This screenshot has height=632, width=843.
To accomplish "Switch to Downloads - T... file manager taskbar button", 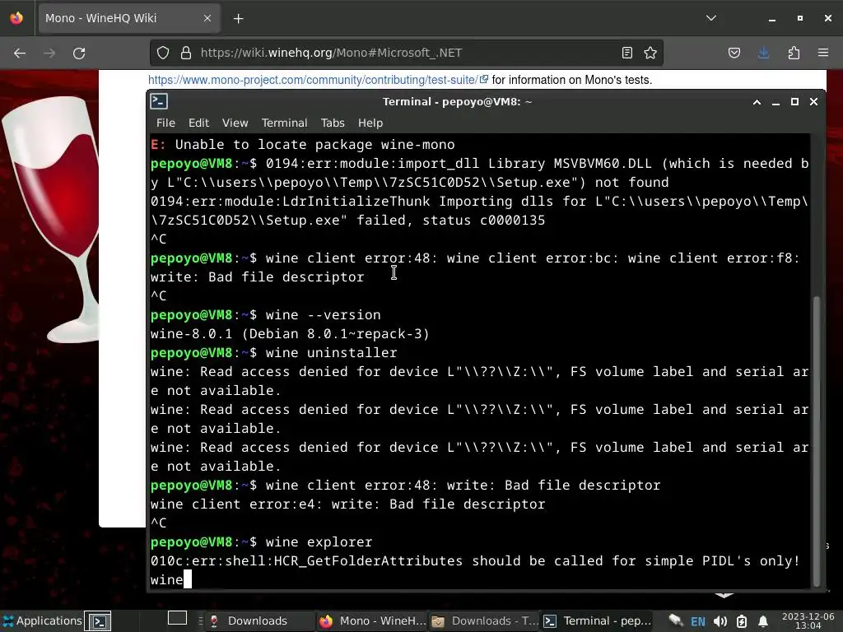I will click(484, 620).
